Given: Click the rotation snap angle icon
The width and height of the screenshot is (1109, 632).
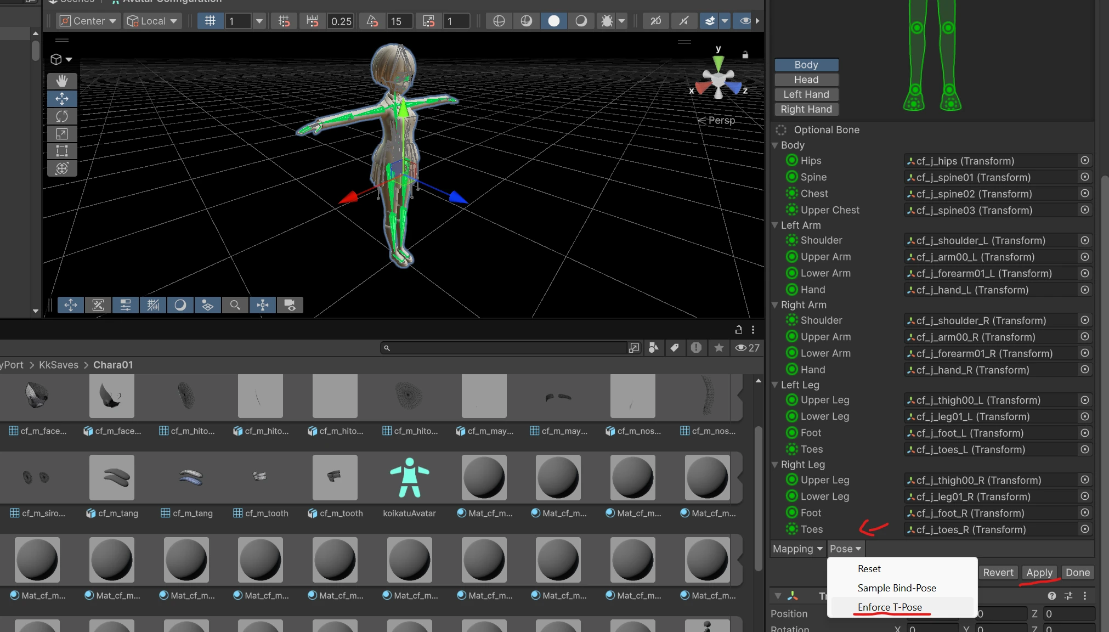Looking at the screenshot, I should pyautogui.click(x=372, y=21).
